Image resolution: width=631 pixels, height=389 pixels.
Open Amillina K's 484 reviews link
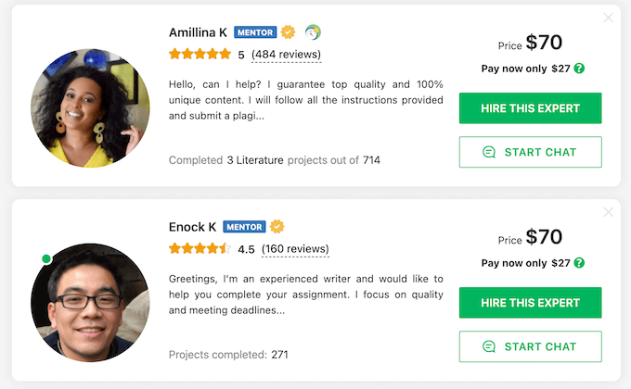tap(286, 55)
